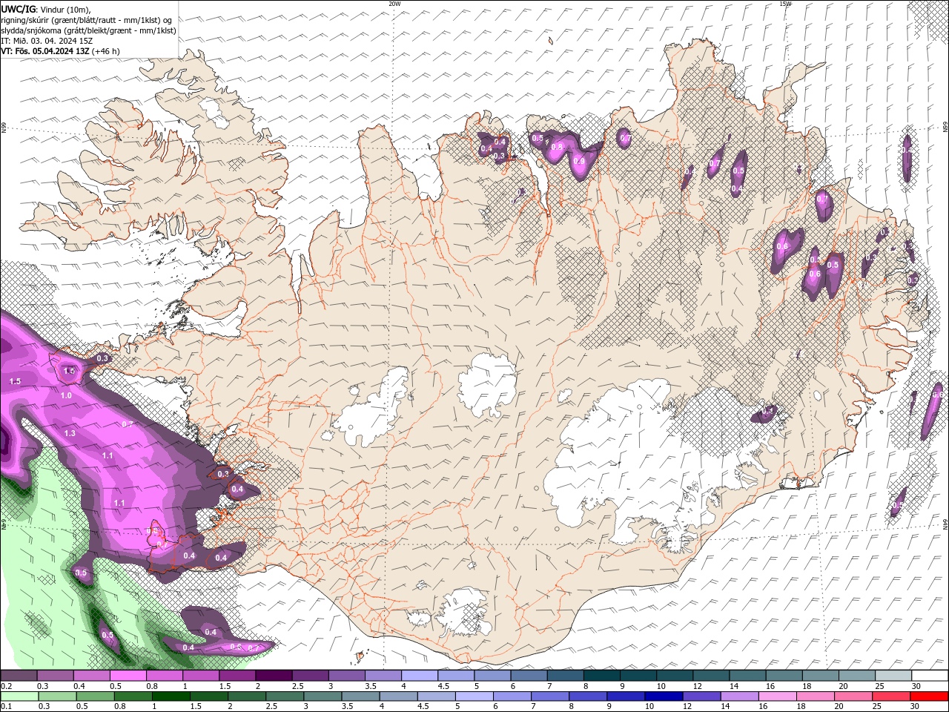Select the pale green rain swatch between 0.1 and 0.3

pyautogui.click(x=19, y=696)
